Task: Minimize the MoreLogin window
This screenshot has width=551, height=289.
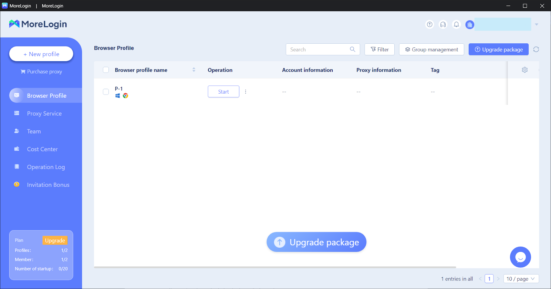Action: click(508, 6)
